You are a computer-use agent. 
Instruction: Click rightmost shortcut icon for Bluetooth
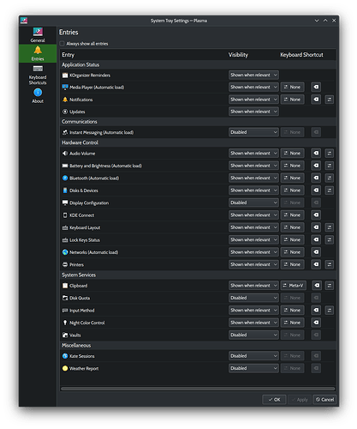coord(330,178)
